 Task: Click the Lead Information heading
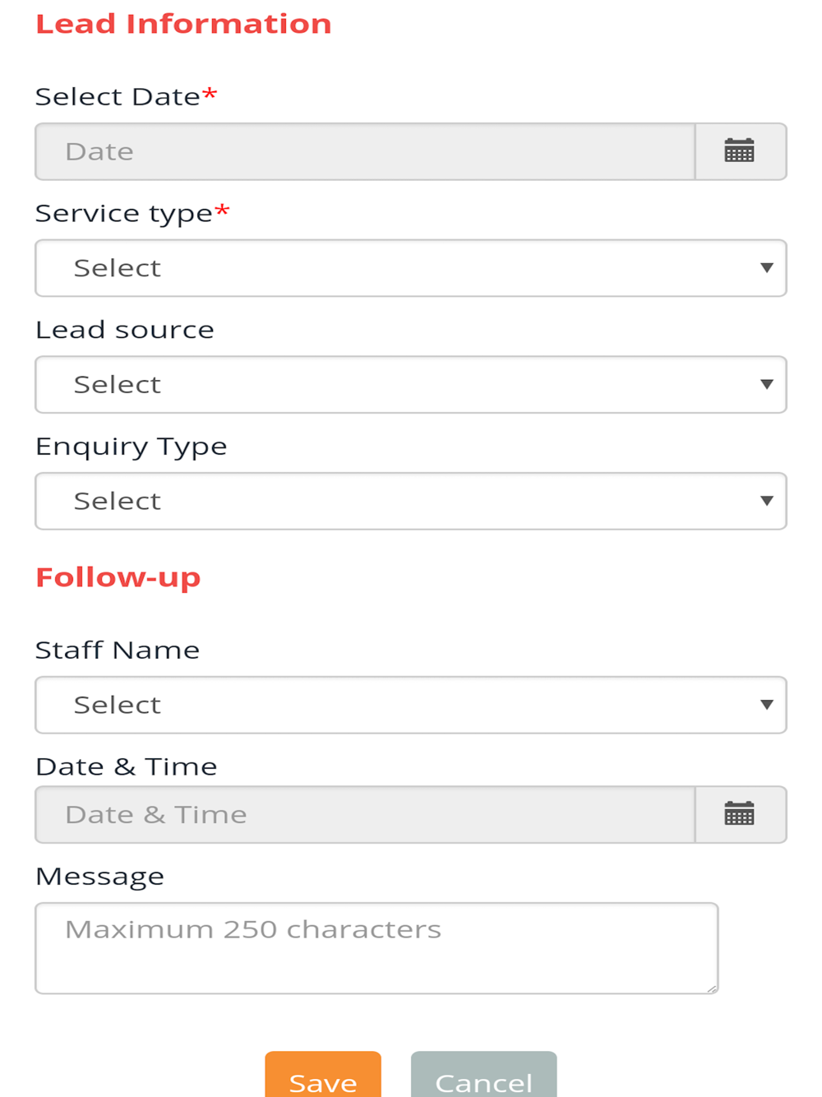183,24
